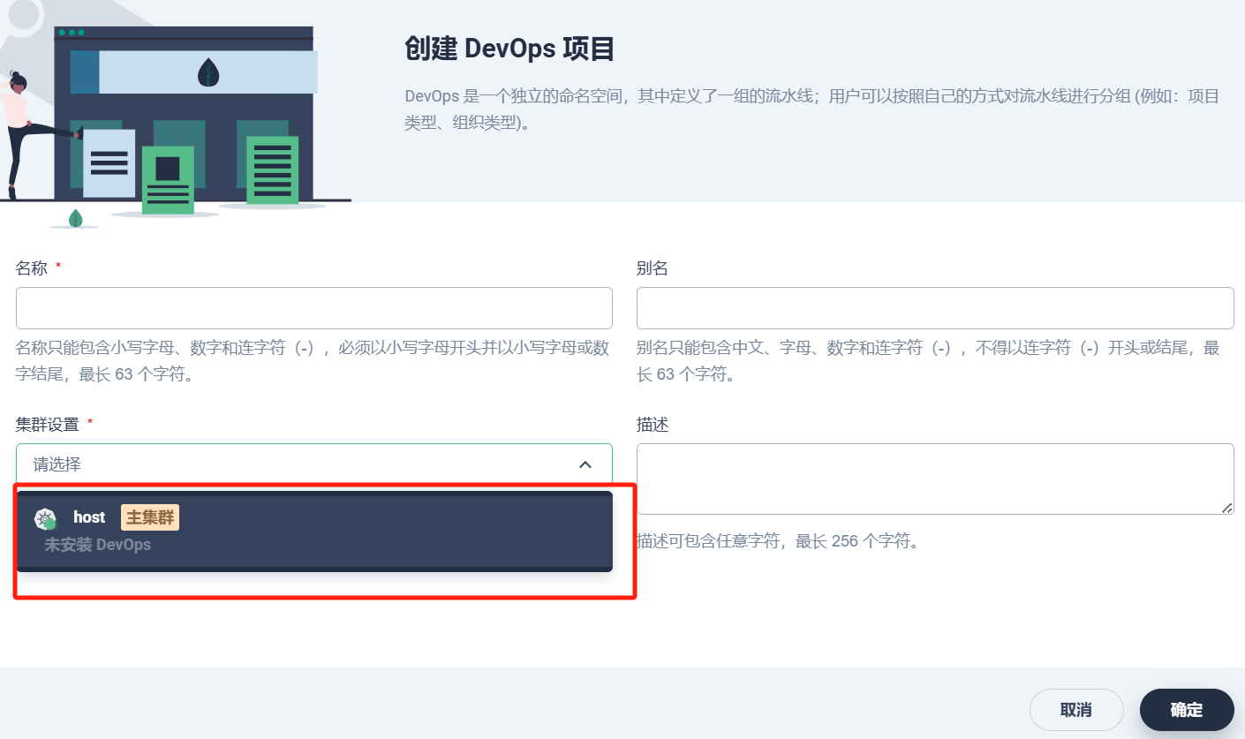The width and height of the screenshot is (1245, 739).
Task: Click the 确定 confirm button
Action: pyautogui.click(x=1187, y=710)
